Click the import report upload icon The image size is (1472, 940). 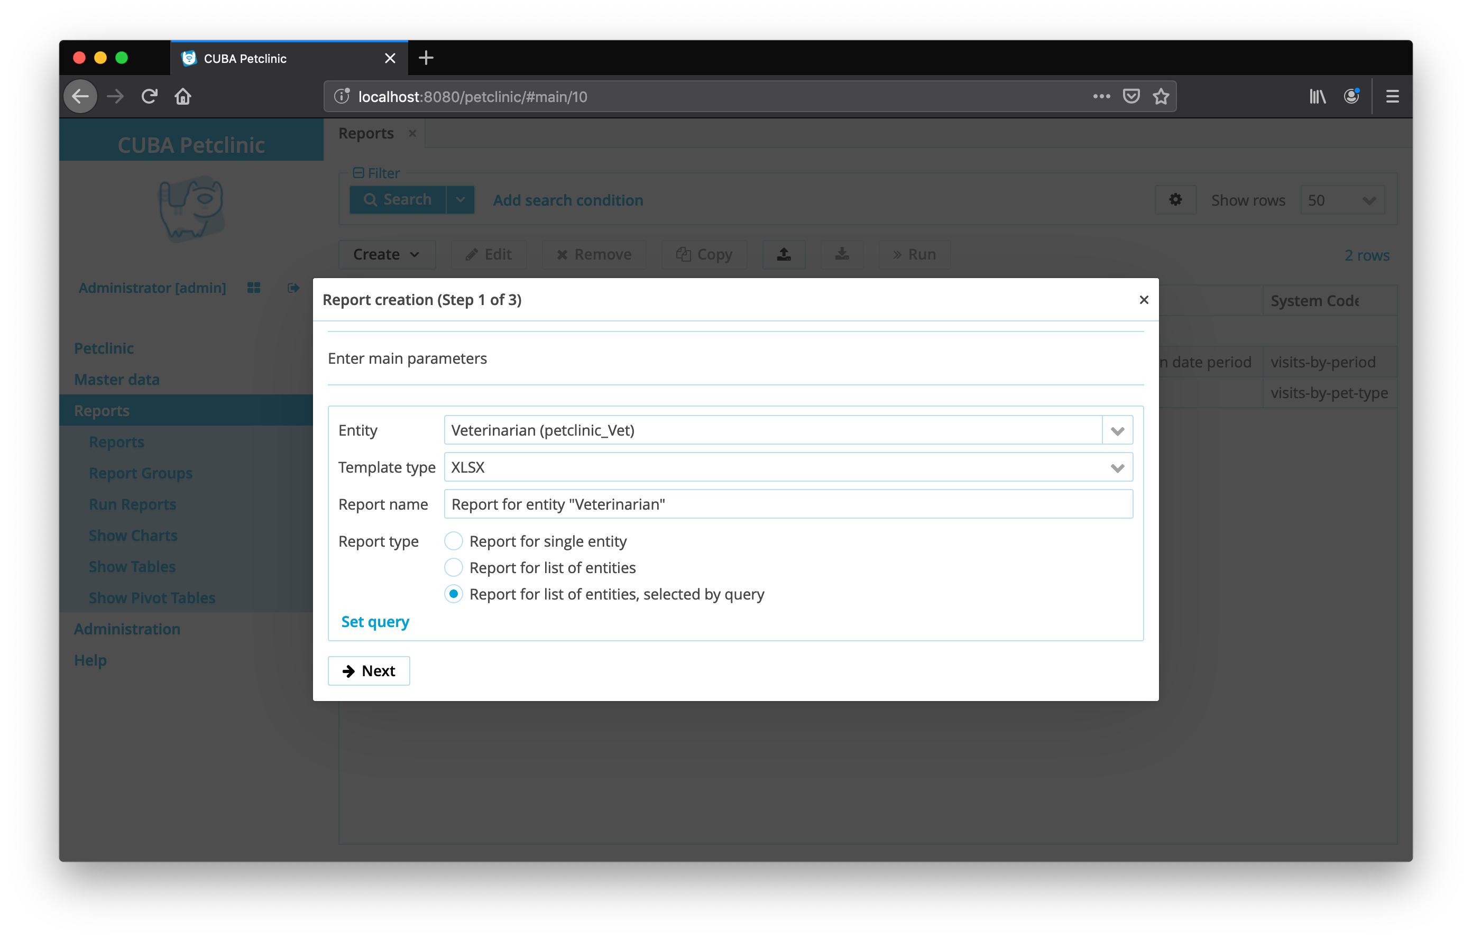click(784, 254)
